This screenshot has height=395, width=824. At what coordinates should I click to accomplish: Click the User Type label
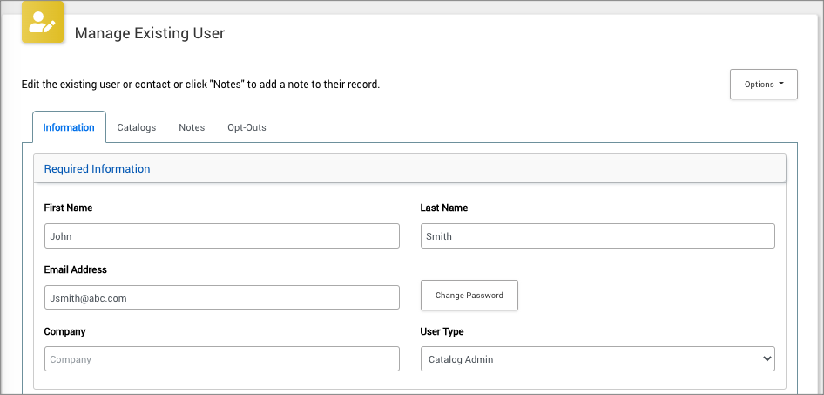(442, 332)
